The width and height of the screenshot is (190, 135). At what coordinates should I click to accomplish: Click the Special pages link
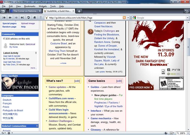(x=9, y=23)
